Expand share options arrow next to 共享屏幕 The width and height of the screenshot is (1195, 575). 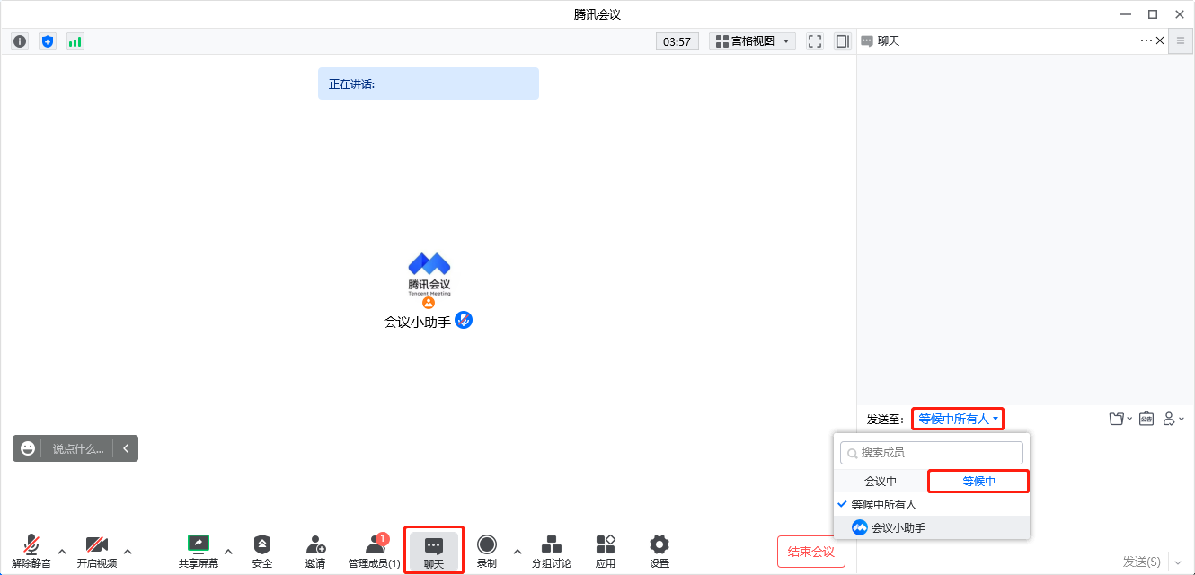pos(228,551)
